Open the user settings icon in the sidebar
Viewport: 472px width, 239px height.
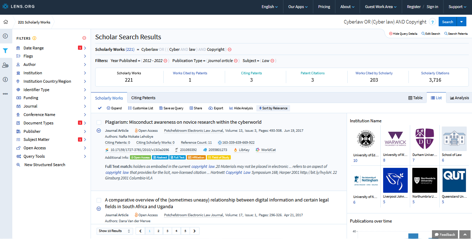coord(5,65)
